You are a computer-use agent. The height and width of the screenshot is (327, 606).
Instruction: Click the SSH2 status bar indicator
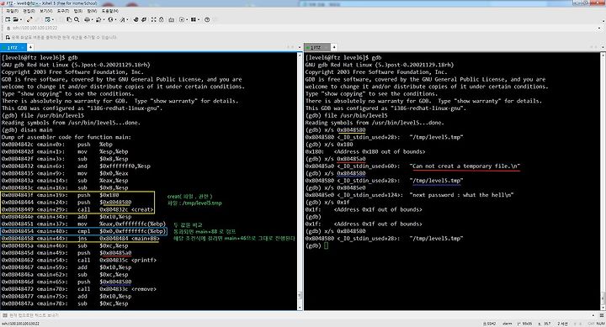[x=489, y=324]
